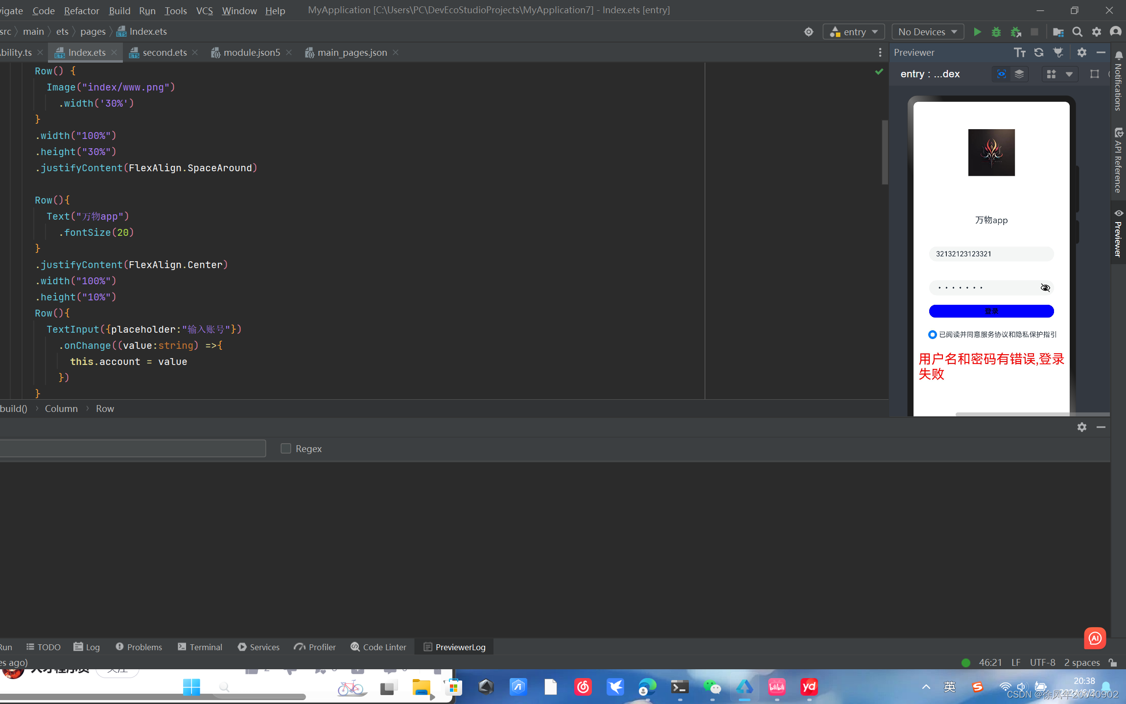Open the No Devices dropdown

[927, 32]
